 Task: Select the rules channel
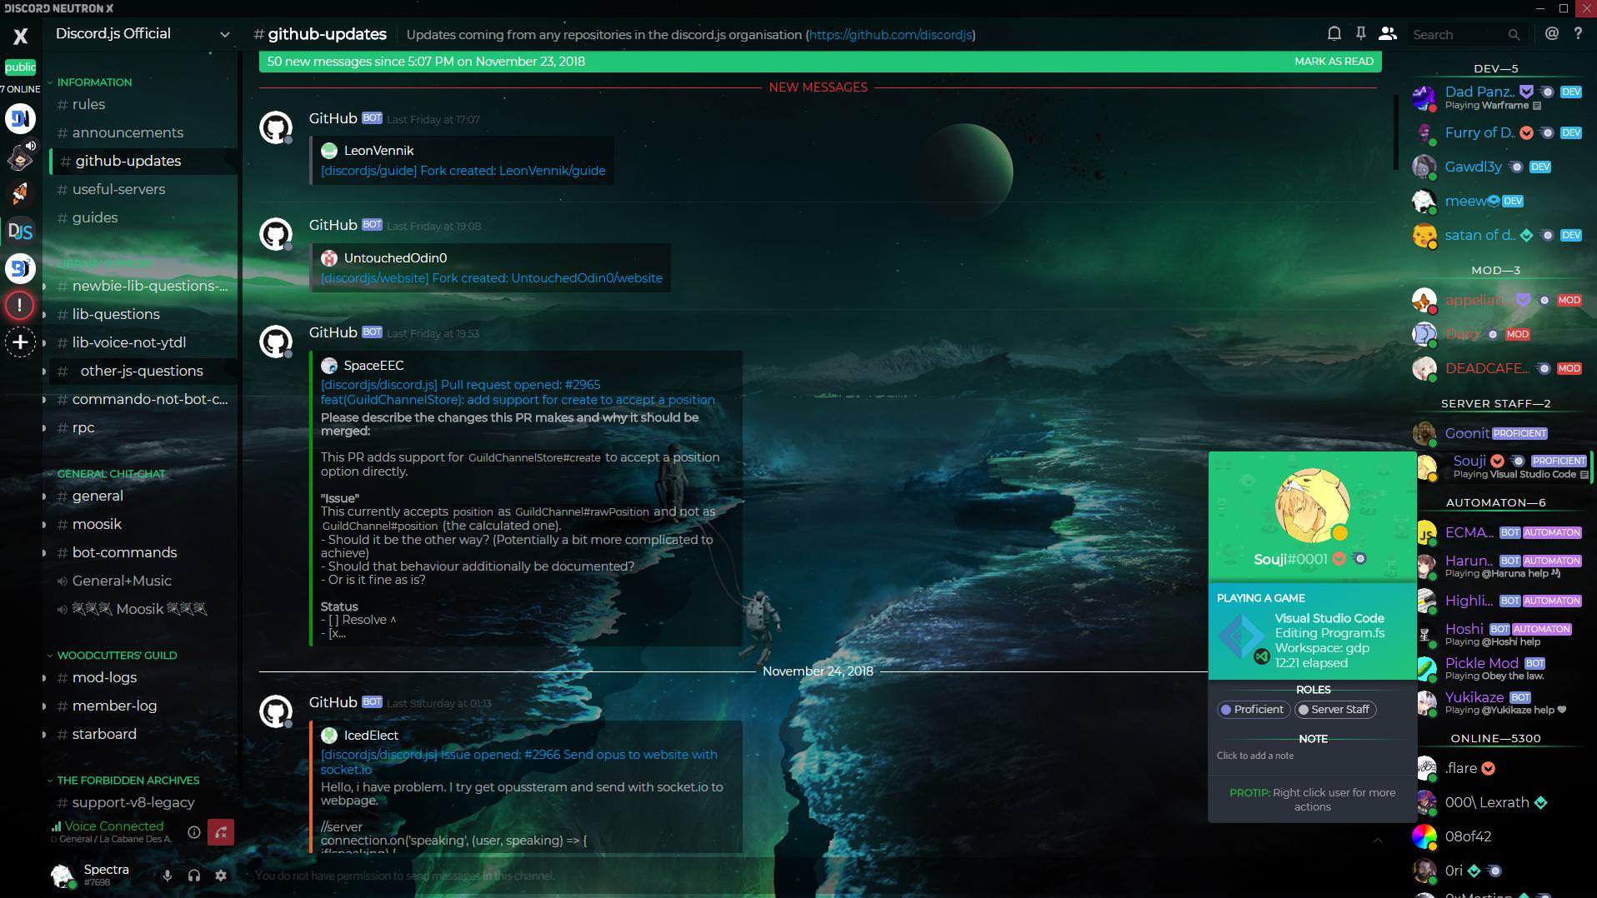pyautogui.click(x=142, y=104)
